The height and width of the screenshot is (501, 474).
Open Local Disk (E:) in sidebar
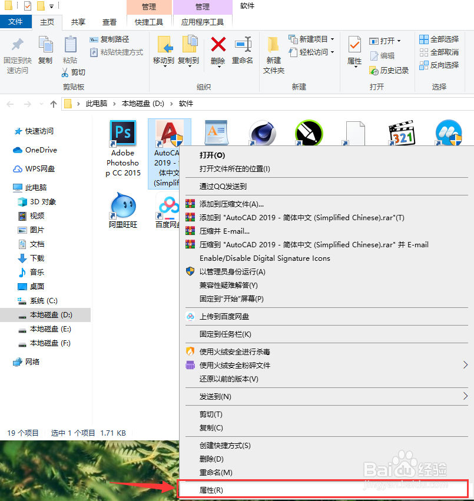pos(44,329)
